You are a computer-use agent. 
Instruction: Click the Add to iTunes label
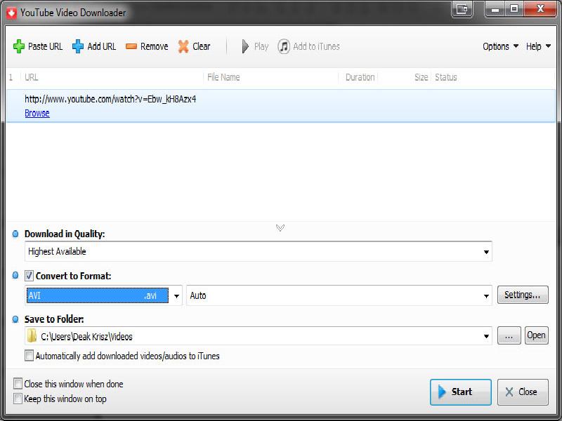[316, 46]
